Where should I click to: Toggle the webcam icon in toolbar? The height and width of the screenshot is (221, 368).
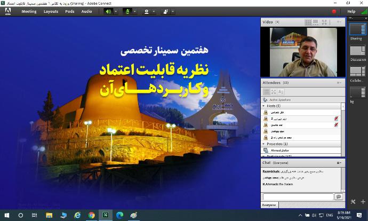point(146,11)
